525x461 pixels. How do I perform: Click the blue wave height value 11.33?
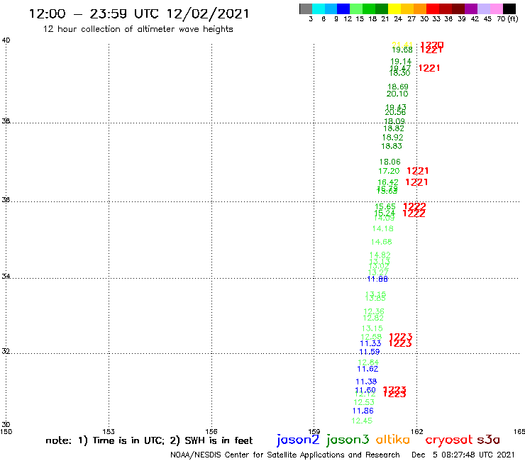370,343
